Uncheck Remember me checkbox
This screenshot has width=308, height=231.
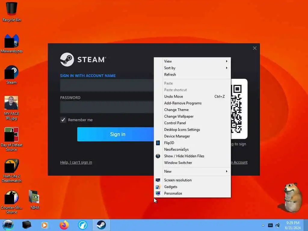click(x=63, y=120)
